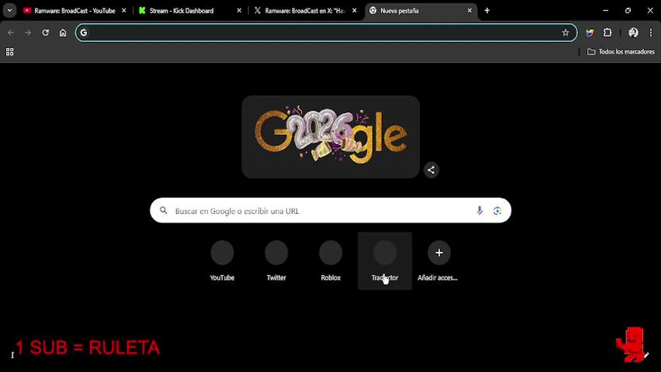Bookmark this page with star icon
Image resolution: width=661 pixels, height=372 pixels.
[x=565, y=33]
